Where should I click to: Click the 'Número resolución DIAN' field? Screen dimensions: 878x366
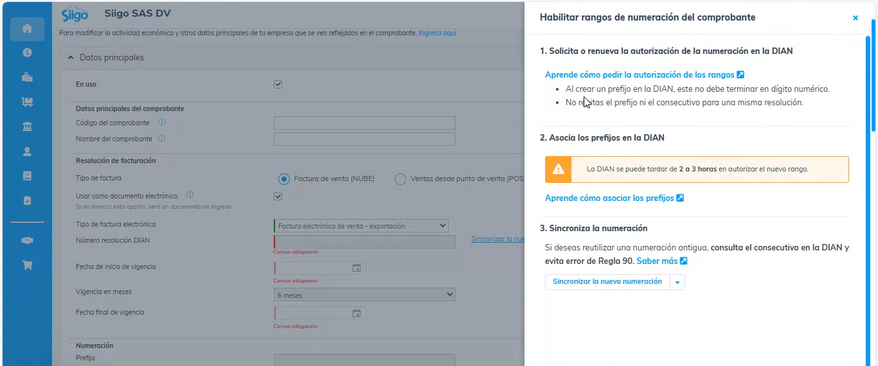coord(364,241)
